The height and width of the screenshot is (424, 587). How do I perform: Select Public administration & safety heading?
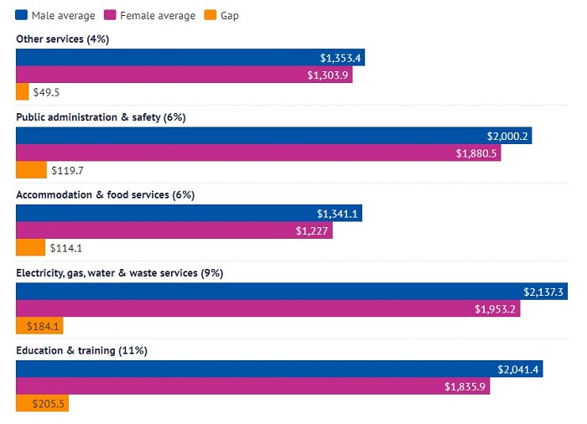(101, 117)
